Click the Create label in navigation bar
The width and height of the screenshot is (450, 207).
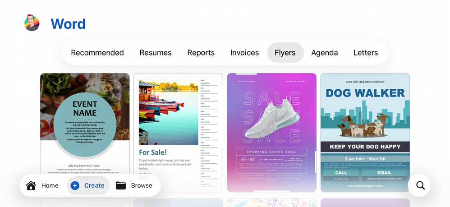coord(94,185)
